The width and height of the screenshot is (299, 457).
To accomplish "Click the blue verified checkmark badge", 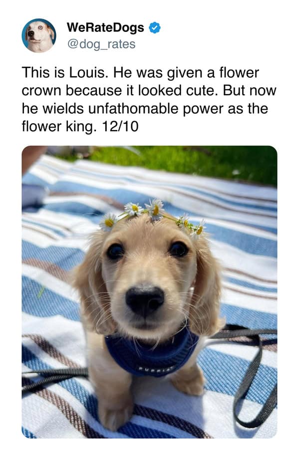I will [x=155, y=27].
